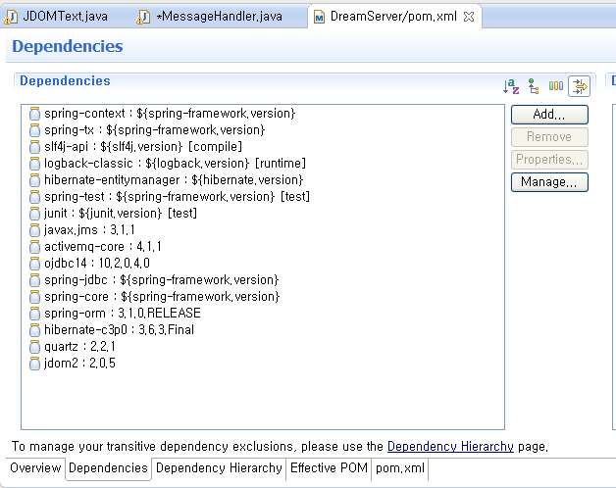This screenshot has width=616, height=488.
Task: Click jar icon beside spring-context dependency
Action: pyautogui.click(x=35, y=114)
